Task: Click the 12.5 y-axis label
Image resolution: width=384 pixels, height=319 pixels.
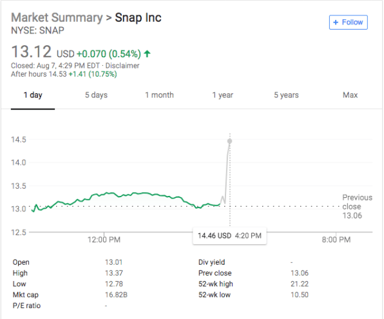Action: point(19,232)
